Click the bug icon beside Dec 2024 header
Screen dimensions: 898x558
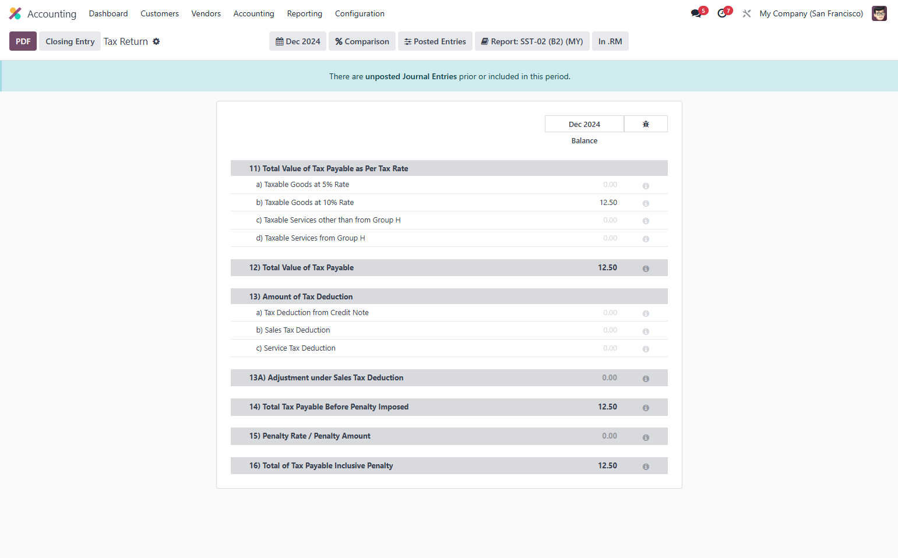646,124
